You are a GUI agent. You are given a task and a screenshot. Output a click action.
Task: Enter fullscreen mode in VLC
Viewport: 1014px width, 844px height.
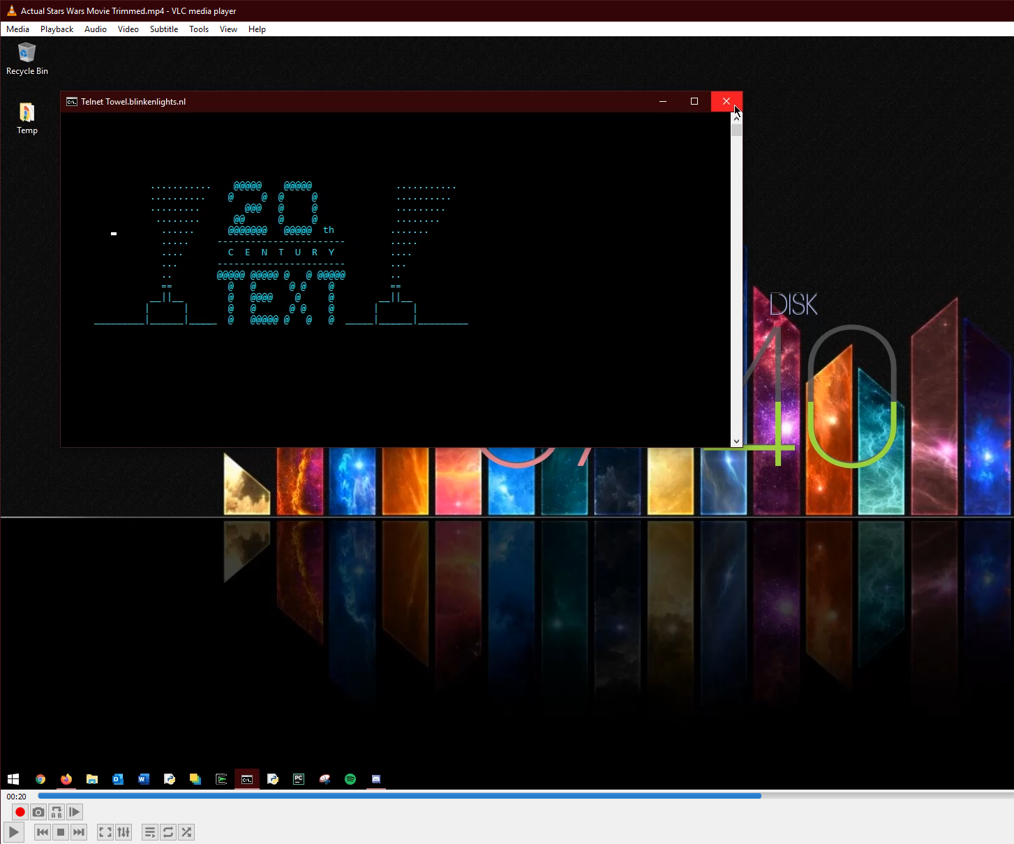tap(105, 831)
